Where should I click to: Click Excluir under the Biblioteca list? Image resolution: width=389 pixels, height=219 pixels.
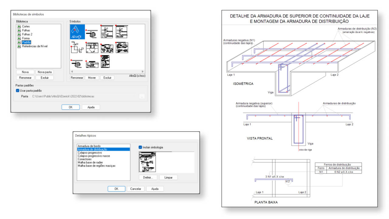44,78
